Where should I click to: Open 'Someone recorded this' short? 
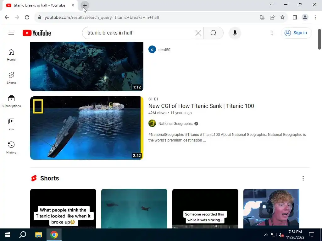(x=205, y=209)
